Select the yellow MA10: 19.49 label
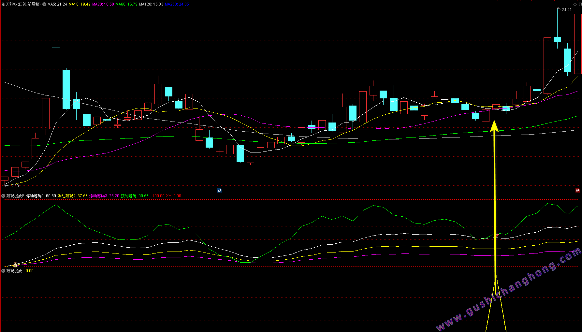 click(x=80, y=4)
